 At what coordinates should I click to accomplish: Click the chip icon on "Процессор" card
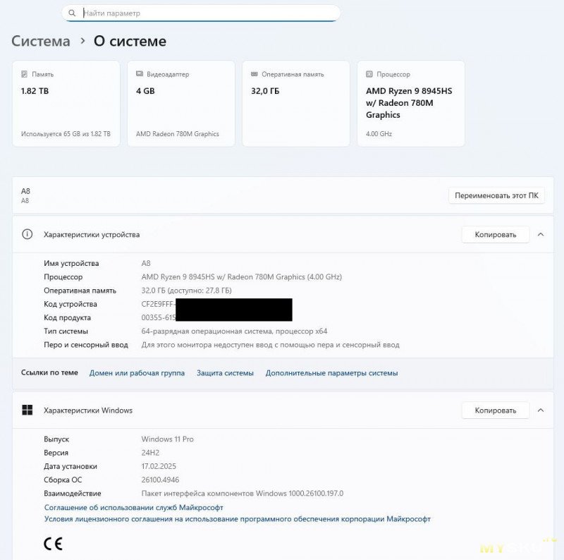click(x=369, y=74)
